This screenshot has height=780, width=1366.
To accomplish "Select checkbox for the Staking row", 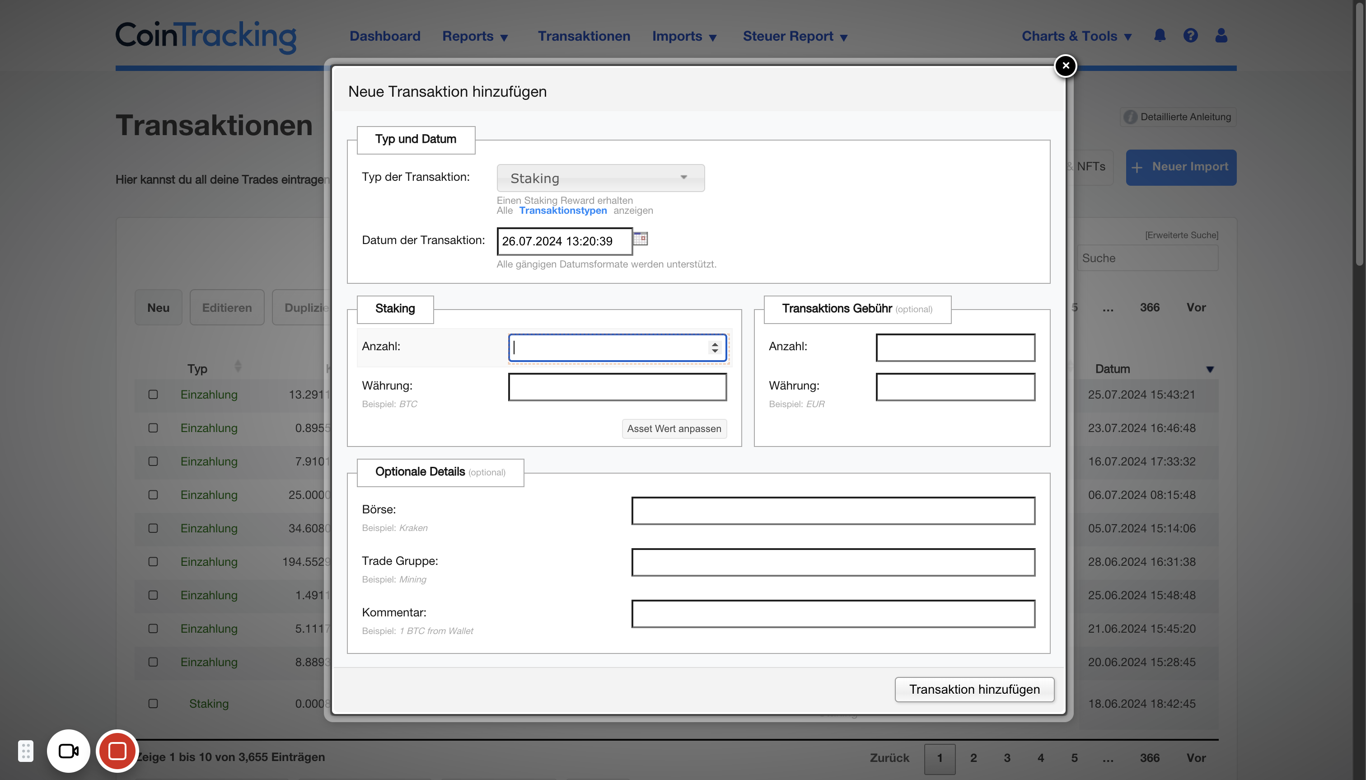I will pos(153,703).
